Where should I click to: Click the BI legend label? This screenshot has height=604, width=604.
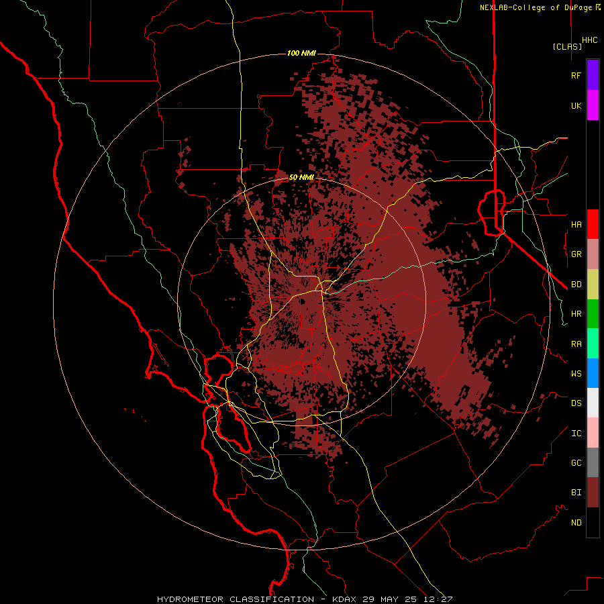[x=576, y=493]
